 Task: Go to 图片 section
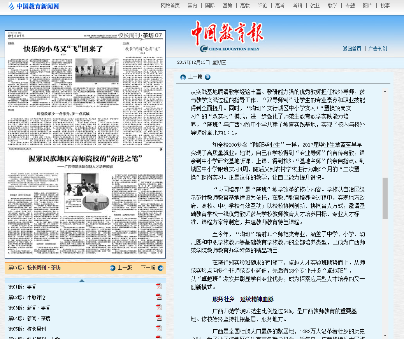tap(367, 6)
